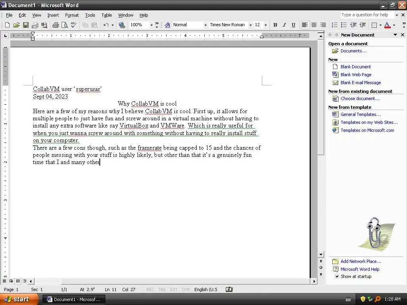Screen dimensions: 407x305
Task: Click Templates on Microsoft.com link
Action: click(367, 130)
